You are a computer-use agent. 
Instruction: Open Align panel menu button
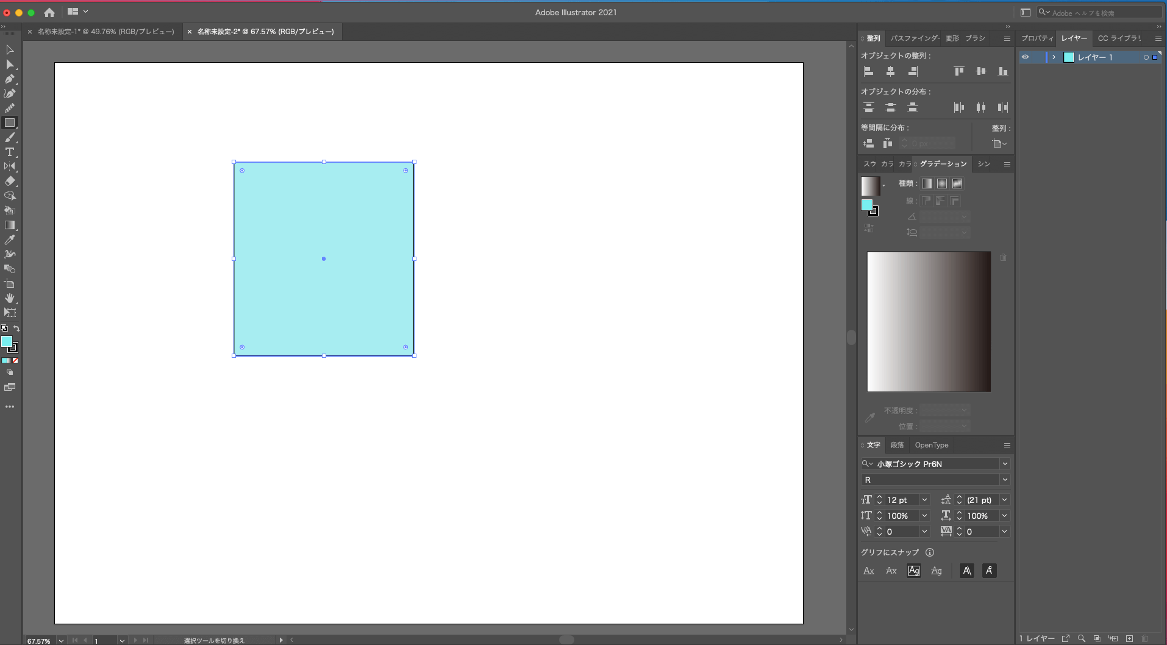(x=1007, y=38)
